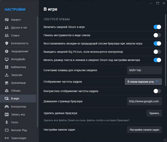Select Контроллер in the sidebar
167x142 pixels.
point(19,107)
